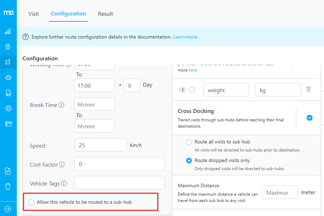Click the Speed input field
This screenshot has width=324, height=216.
100,145
